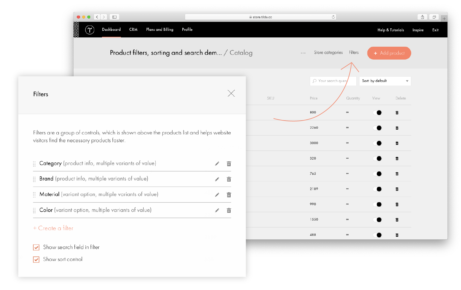Image resolution: width=461 pixels, height=290 pixels.
Task: Click the Quantity column header
Action: click(x=353, y=98)
